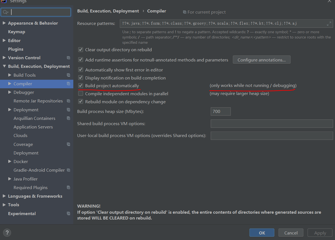This screenshot has width=335, height=240.
Task: Click the search magnifier icon in settings
Action: tap(6, 12)
